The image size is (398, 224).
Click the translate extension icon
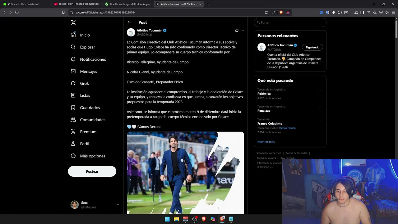(327, 12)
